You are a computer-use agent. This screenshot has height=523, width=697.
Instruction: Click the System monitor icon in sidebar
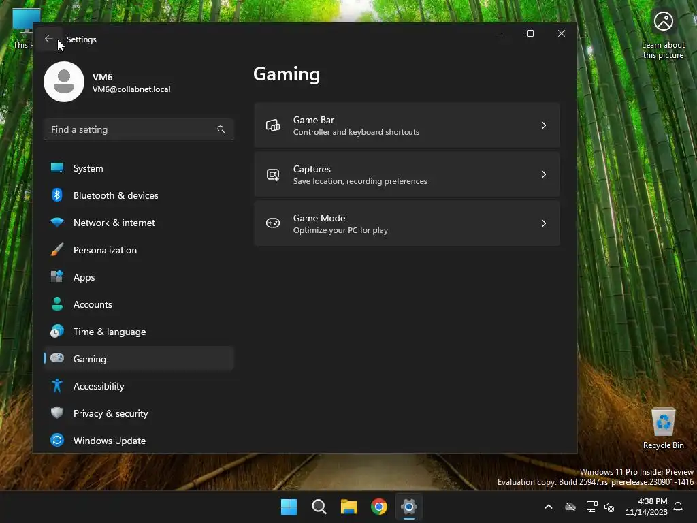pyautogui.click(x=57, y=168)
